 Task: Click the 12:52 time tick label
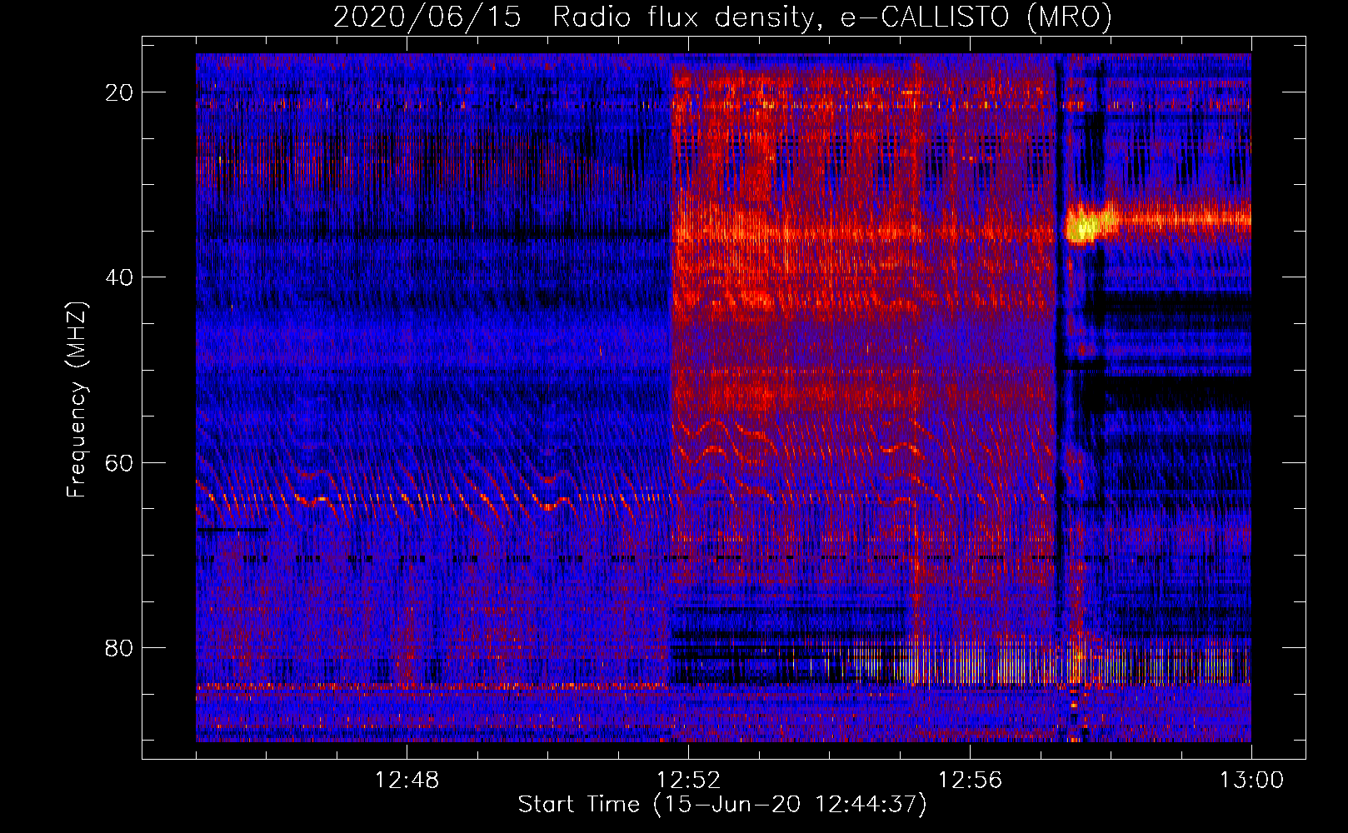(688, 781)
